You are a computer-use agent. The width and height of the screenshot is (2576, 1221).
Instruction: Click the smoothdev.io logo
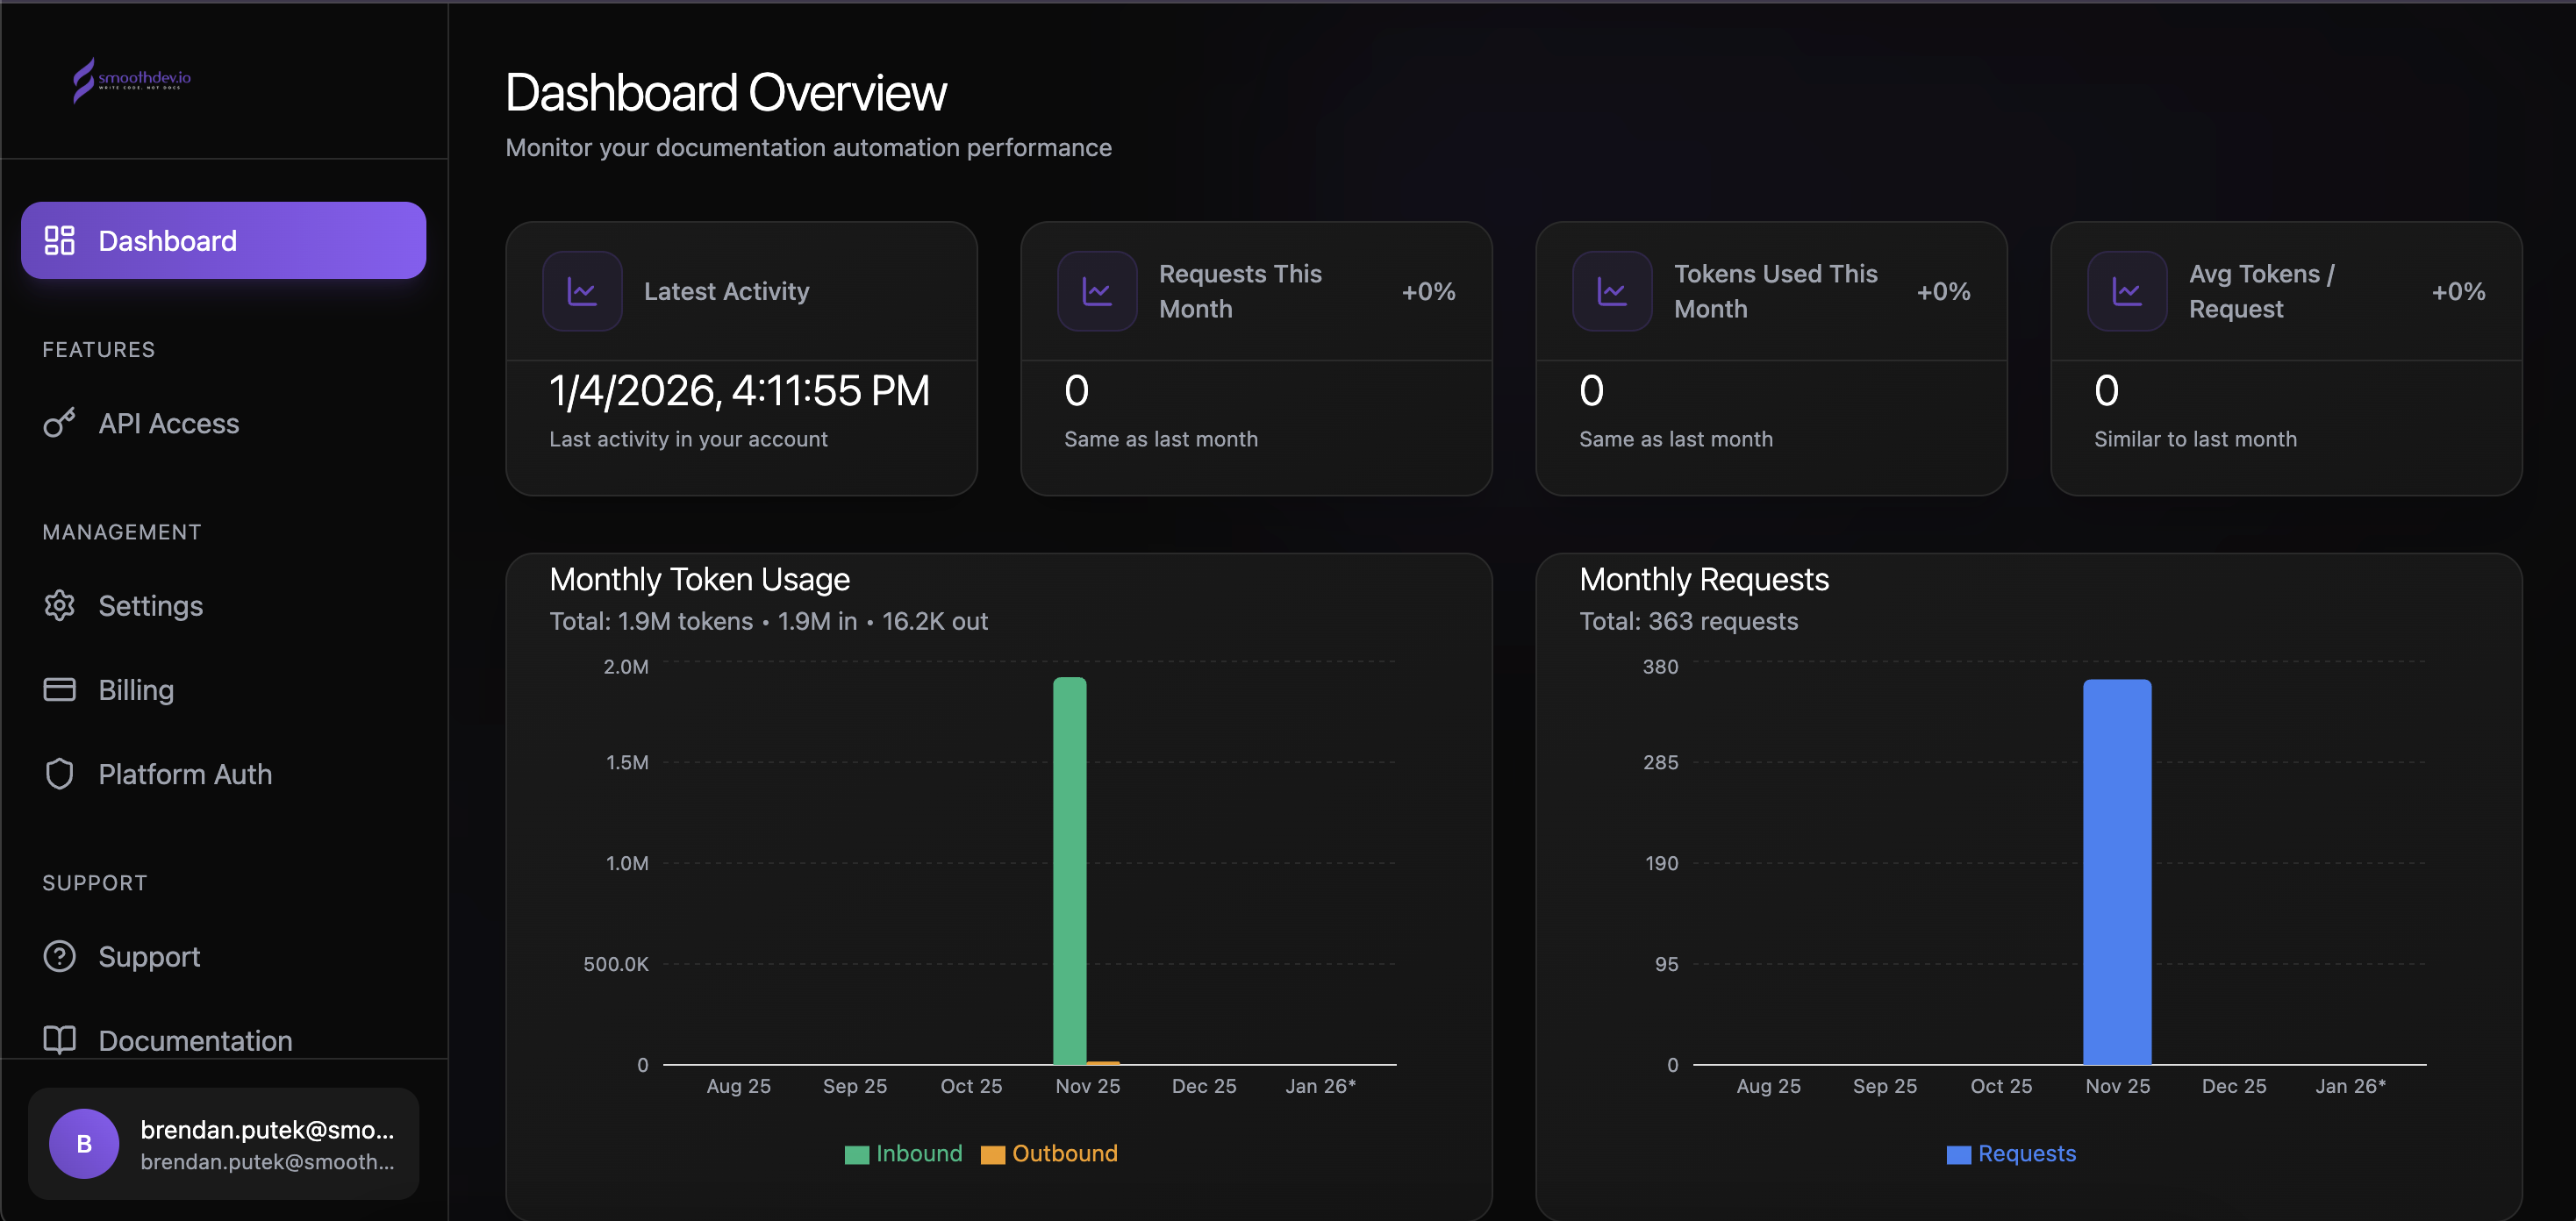[x=131, y=79]
